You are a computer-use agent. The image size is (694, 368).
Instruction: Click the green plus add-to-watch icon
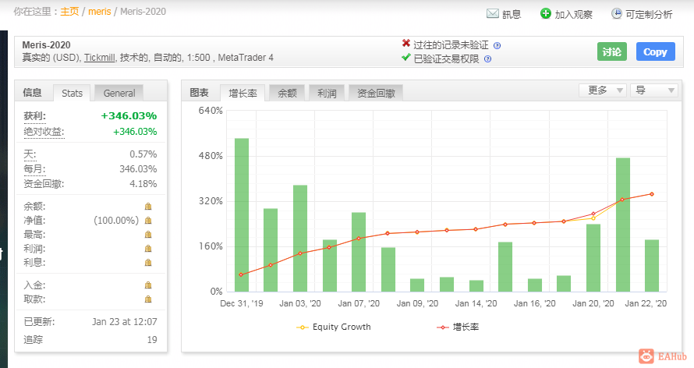[x=545, y=14]
